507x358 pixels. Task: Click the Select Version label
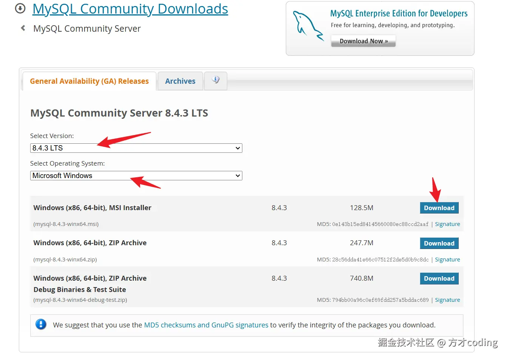(x=52, y=136)
